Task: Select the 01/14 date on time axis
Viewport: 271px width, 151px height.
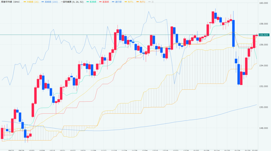Action: 216,149
